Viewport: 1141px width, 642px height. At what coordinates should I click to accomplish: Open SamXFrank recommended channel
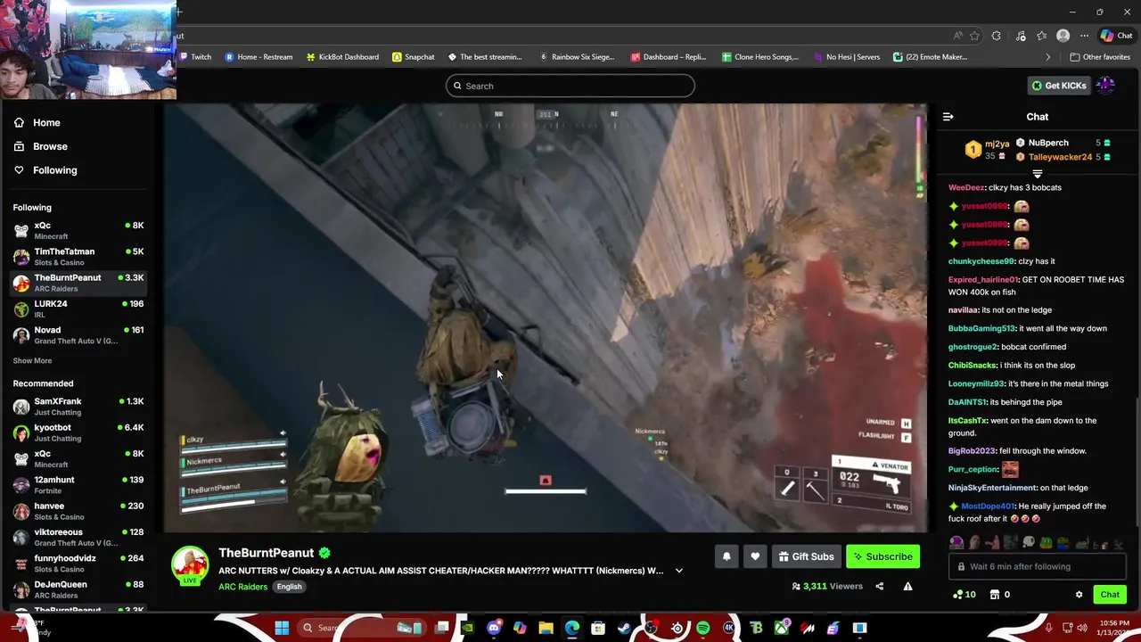[x=78, y=407]
